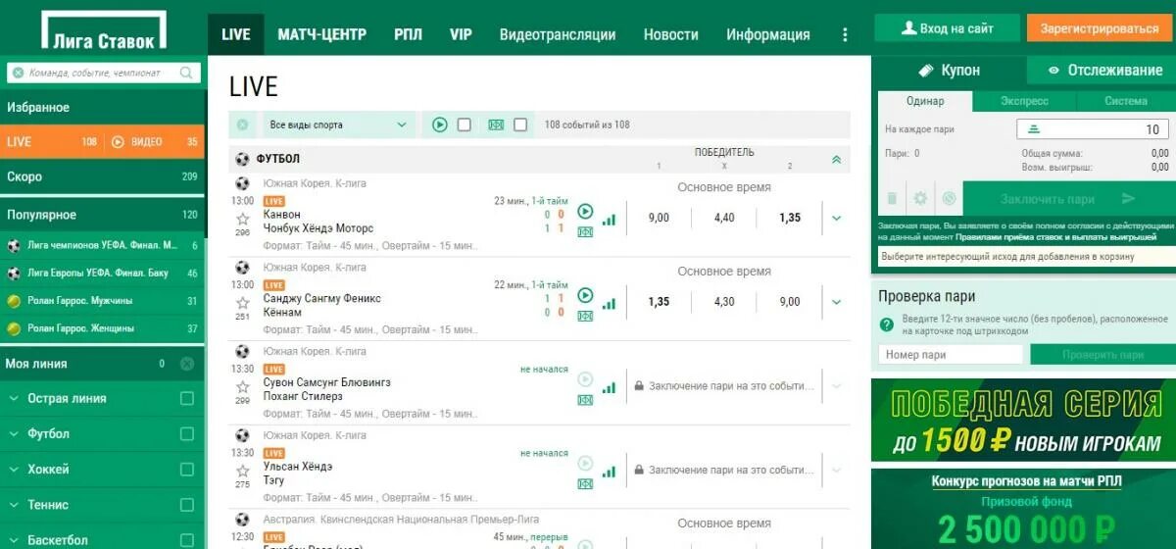
Task: Open statistics bars icon for Ульсан Хёндэ match
Action: pos(610,472)
